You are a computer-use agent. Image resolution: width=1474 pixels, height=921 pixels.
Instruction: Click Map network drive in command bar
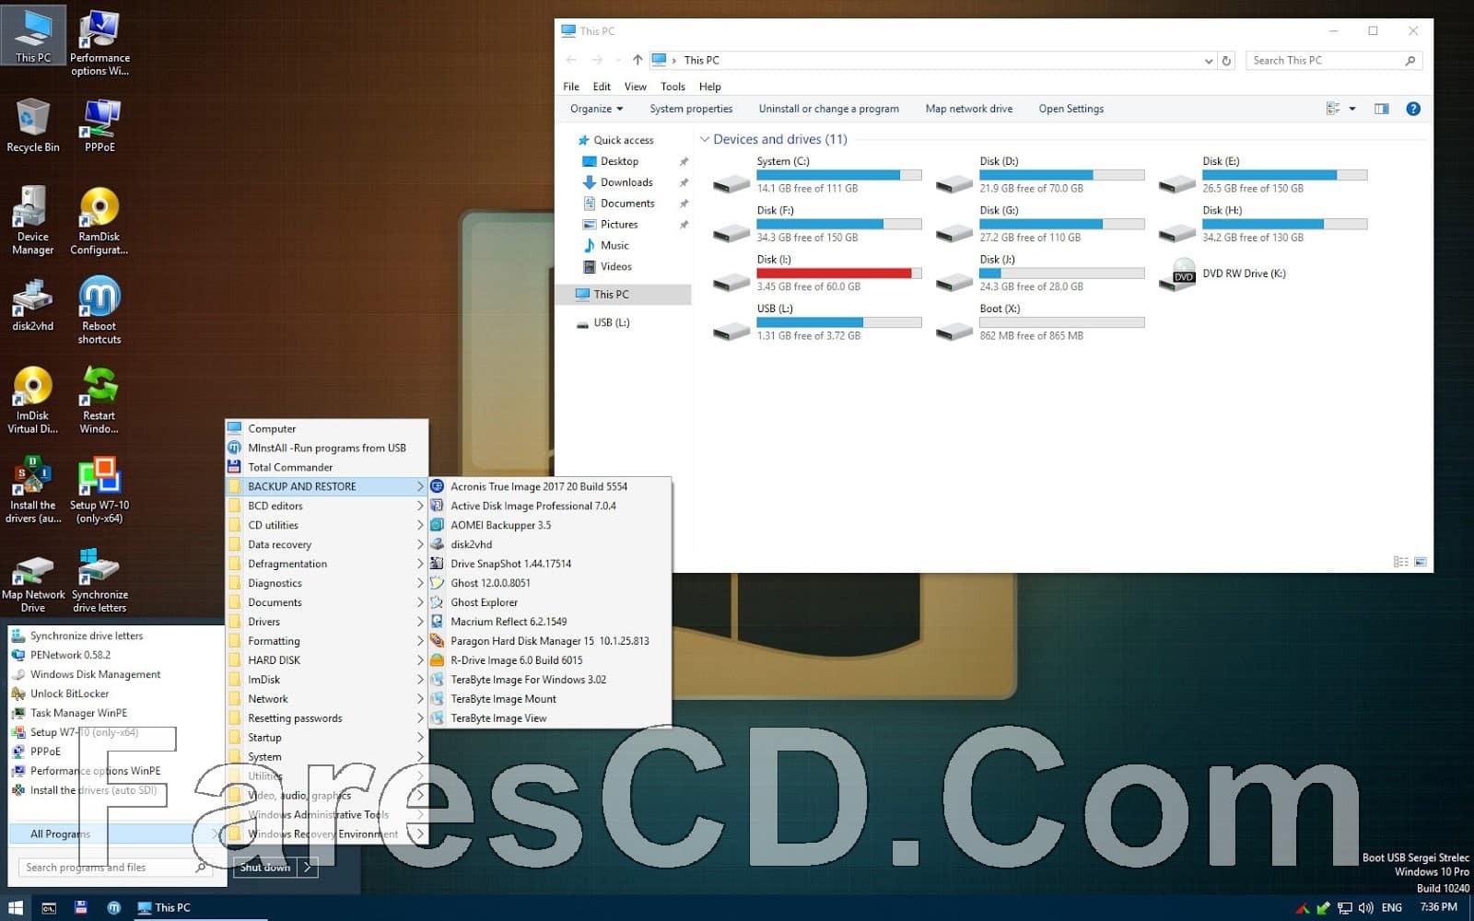969,109
